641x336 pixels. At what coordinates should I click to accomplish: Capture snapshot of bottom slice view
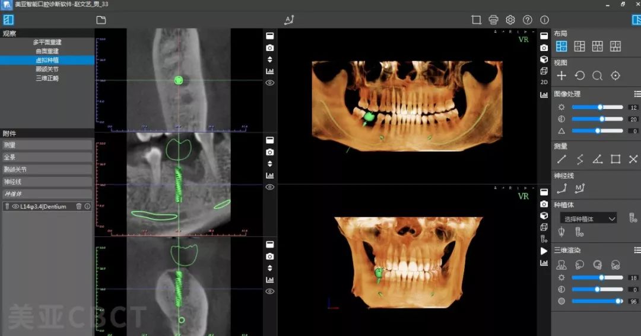(270, 257)
